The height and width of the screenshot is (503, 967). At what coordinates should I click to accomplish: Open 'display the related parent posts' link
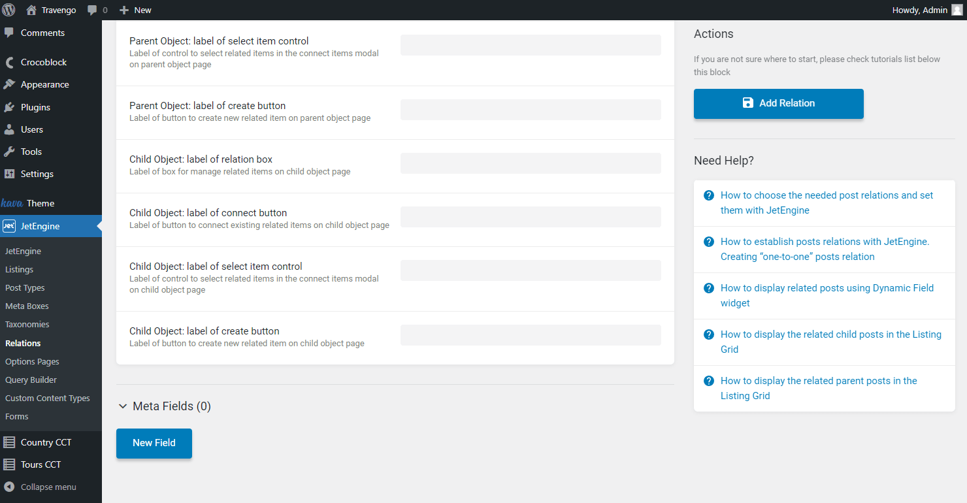[819, 388]
